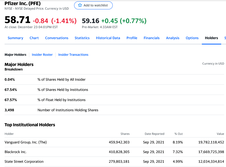Click the Shares column header
Viewport: 226px width, 167px height.
click(x=125, y=134)
